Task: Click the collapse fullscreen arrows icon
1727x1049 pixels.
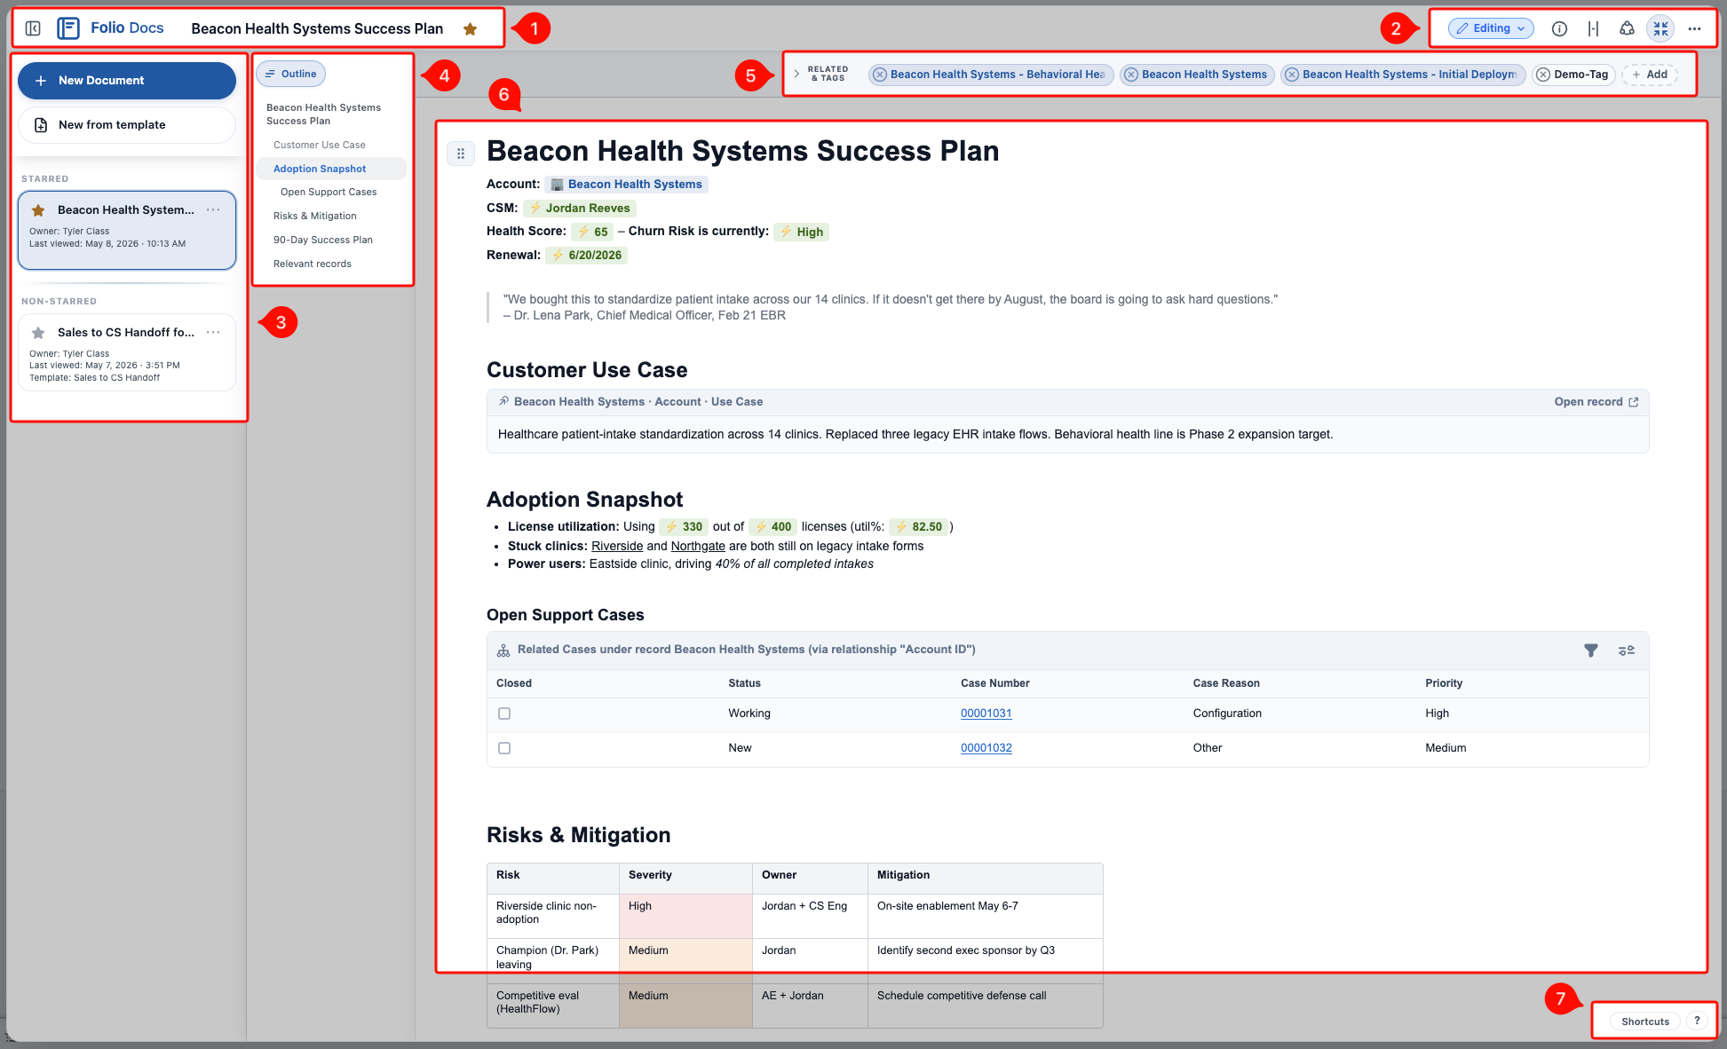Action: (1660, 28)
